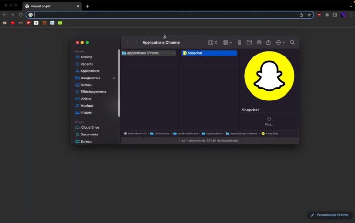This screenshot has width=355, height=223.
Task: Create new folder in Finder toolbar
Action: coord(249,42)
